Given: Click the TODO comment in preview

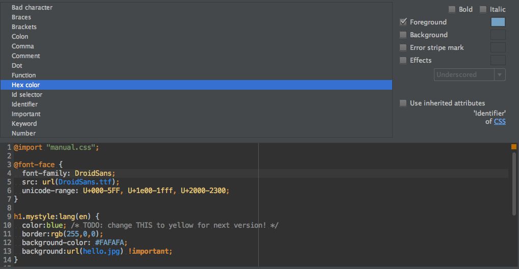Looking at the screenshot, I should click(x=174, y=226).
